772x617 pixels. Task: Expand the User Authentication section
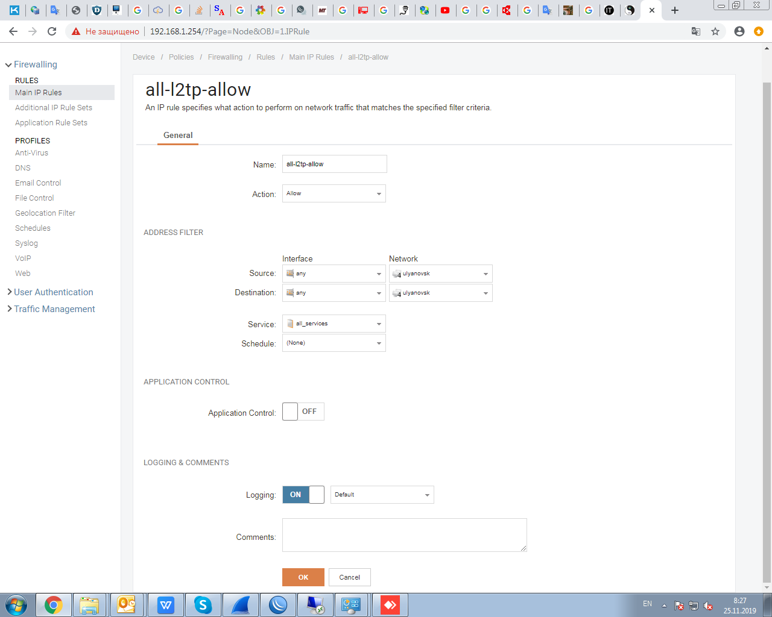click(53, 292)
